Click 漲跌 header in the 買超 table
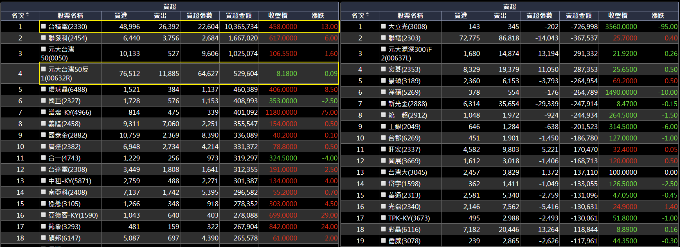 318,16
